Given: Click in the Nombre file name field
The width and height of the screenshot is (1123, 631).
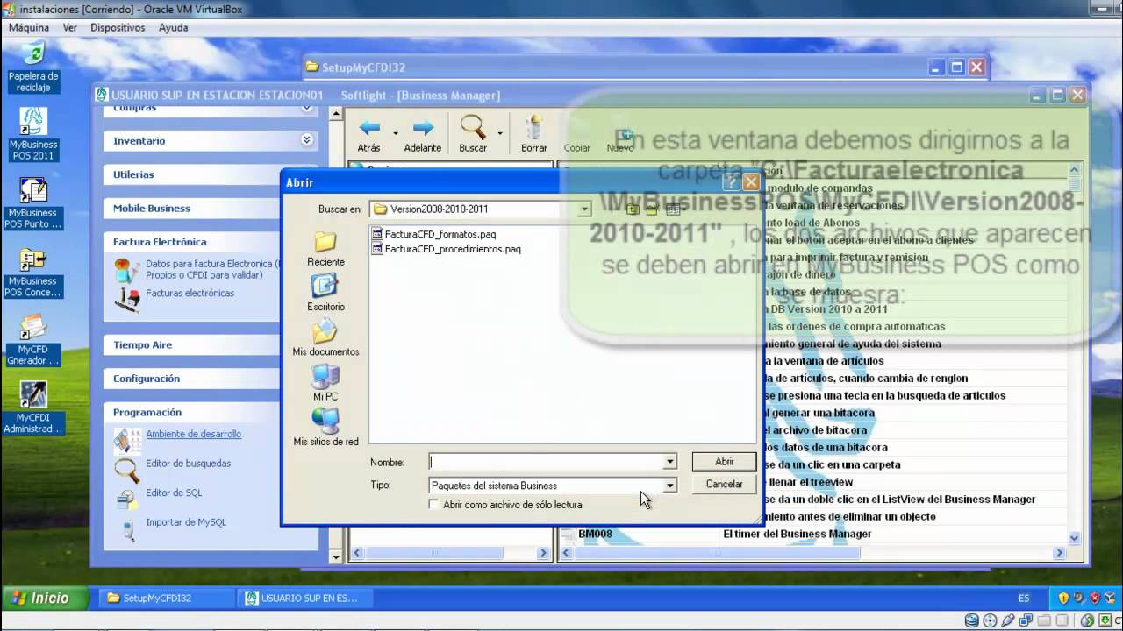Looking at the screenshot, I should (x=545, y=462).
